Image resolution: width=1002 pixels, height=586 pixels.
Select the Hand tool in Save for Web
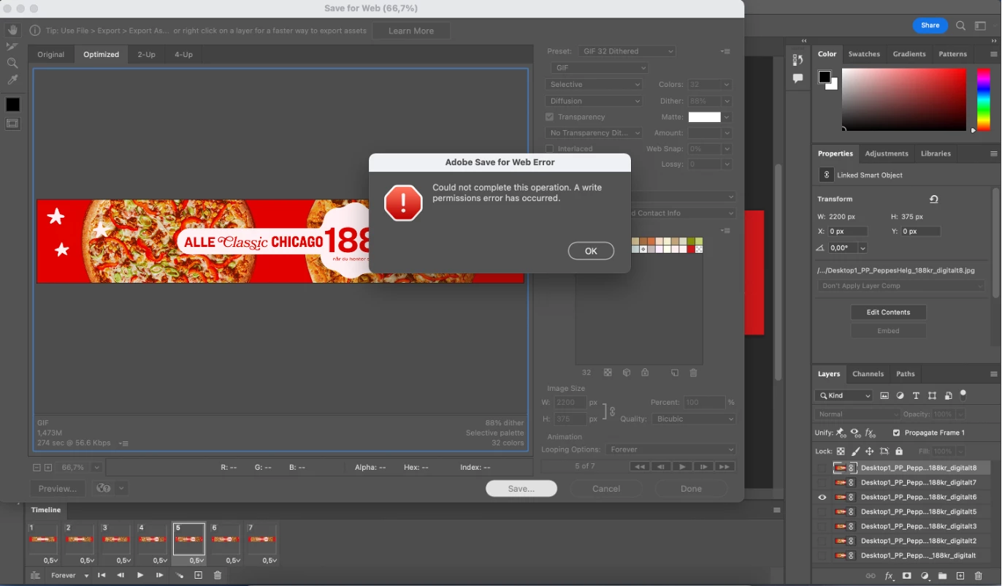pyautogui.click(x=12, y=30)
